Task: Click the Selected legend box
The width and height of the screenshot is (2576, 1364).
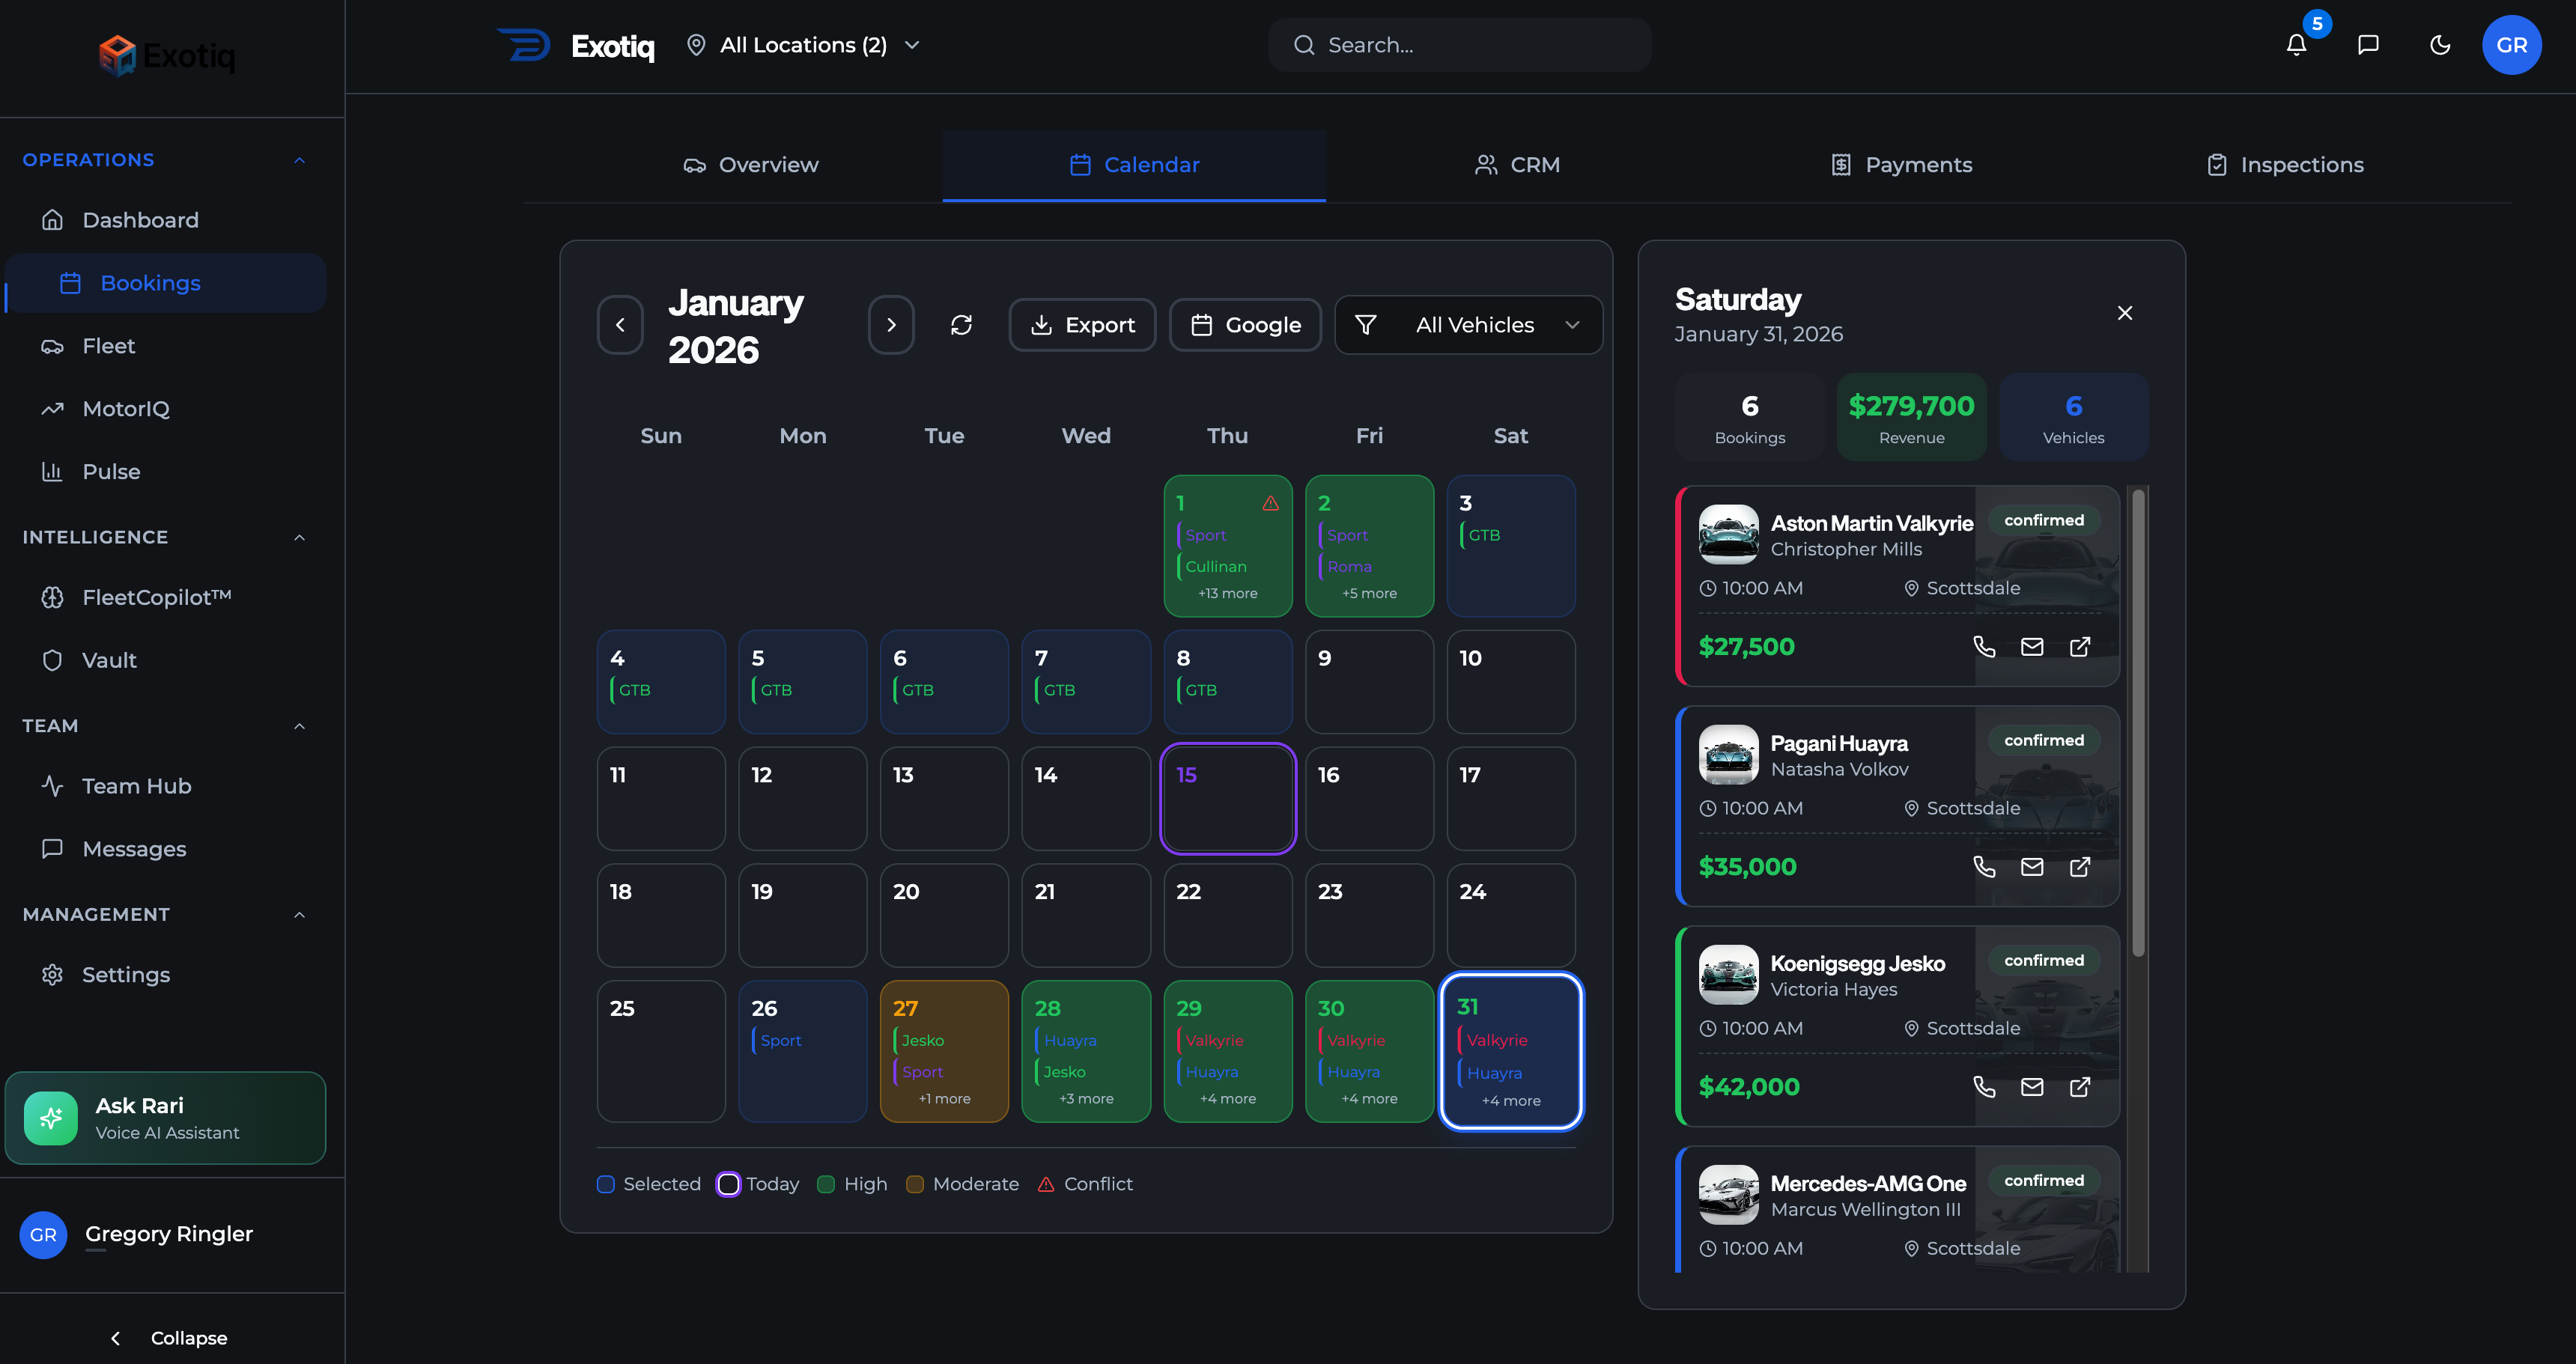Action: point(606,1184)
